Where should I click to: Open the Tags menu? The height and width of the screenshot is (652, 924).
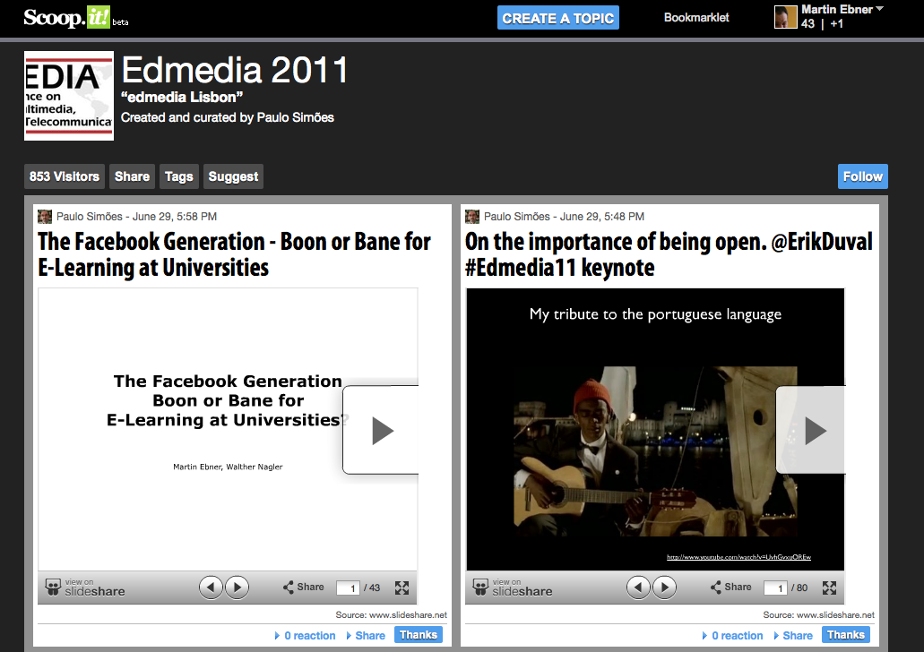(178, 176)
